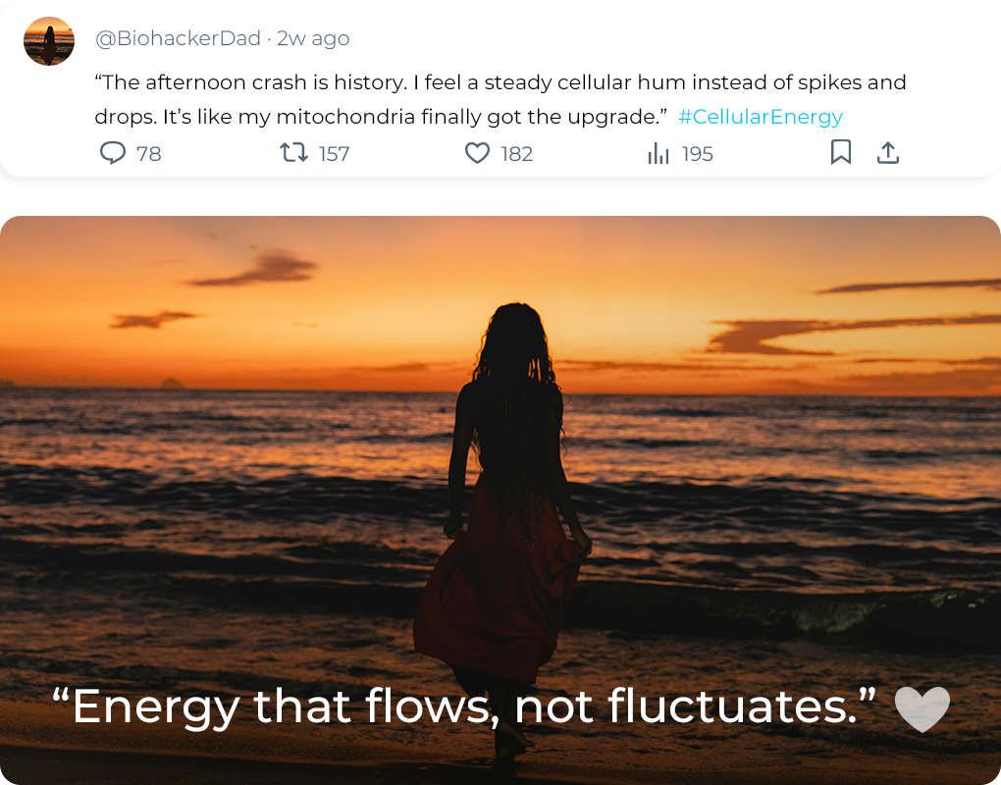
Task: Click the share upload arrow icon
Action: (x=887, y=153)
